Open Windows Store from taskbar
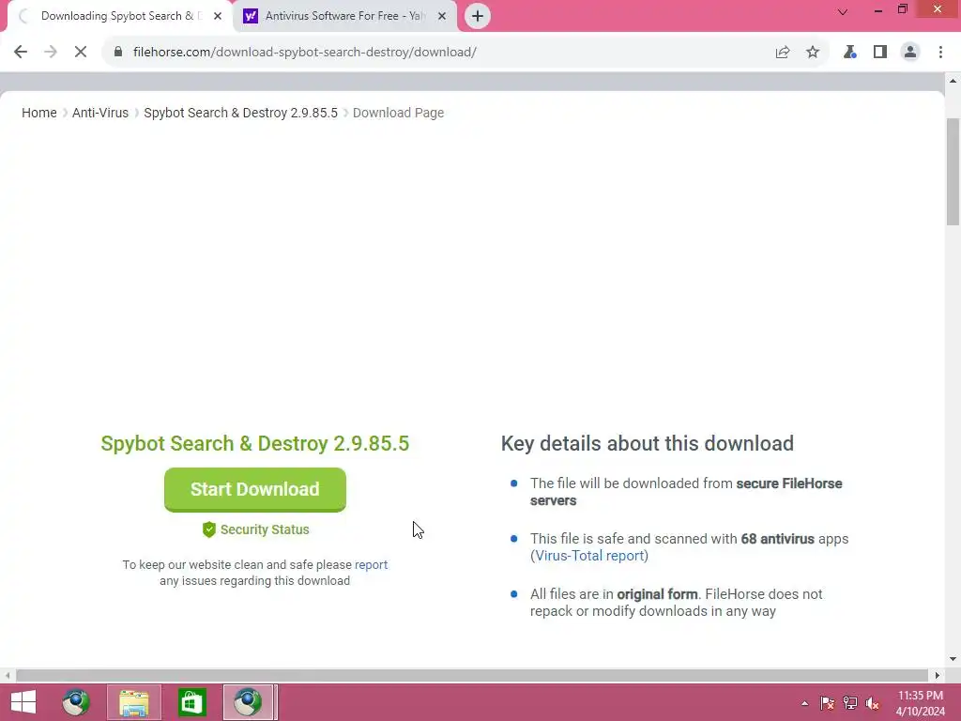 [x=191, y=702]
